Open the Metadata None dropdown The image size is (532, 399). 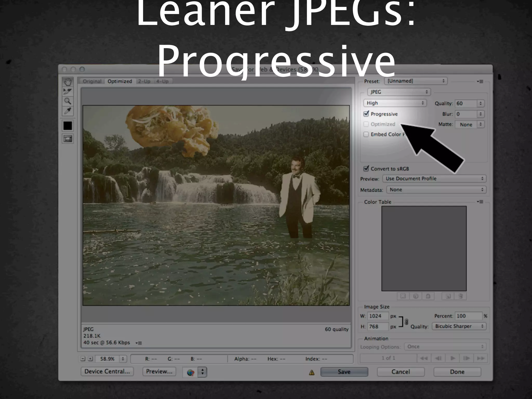436,190
